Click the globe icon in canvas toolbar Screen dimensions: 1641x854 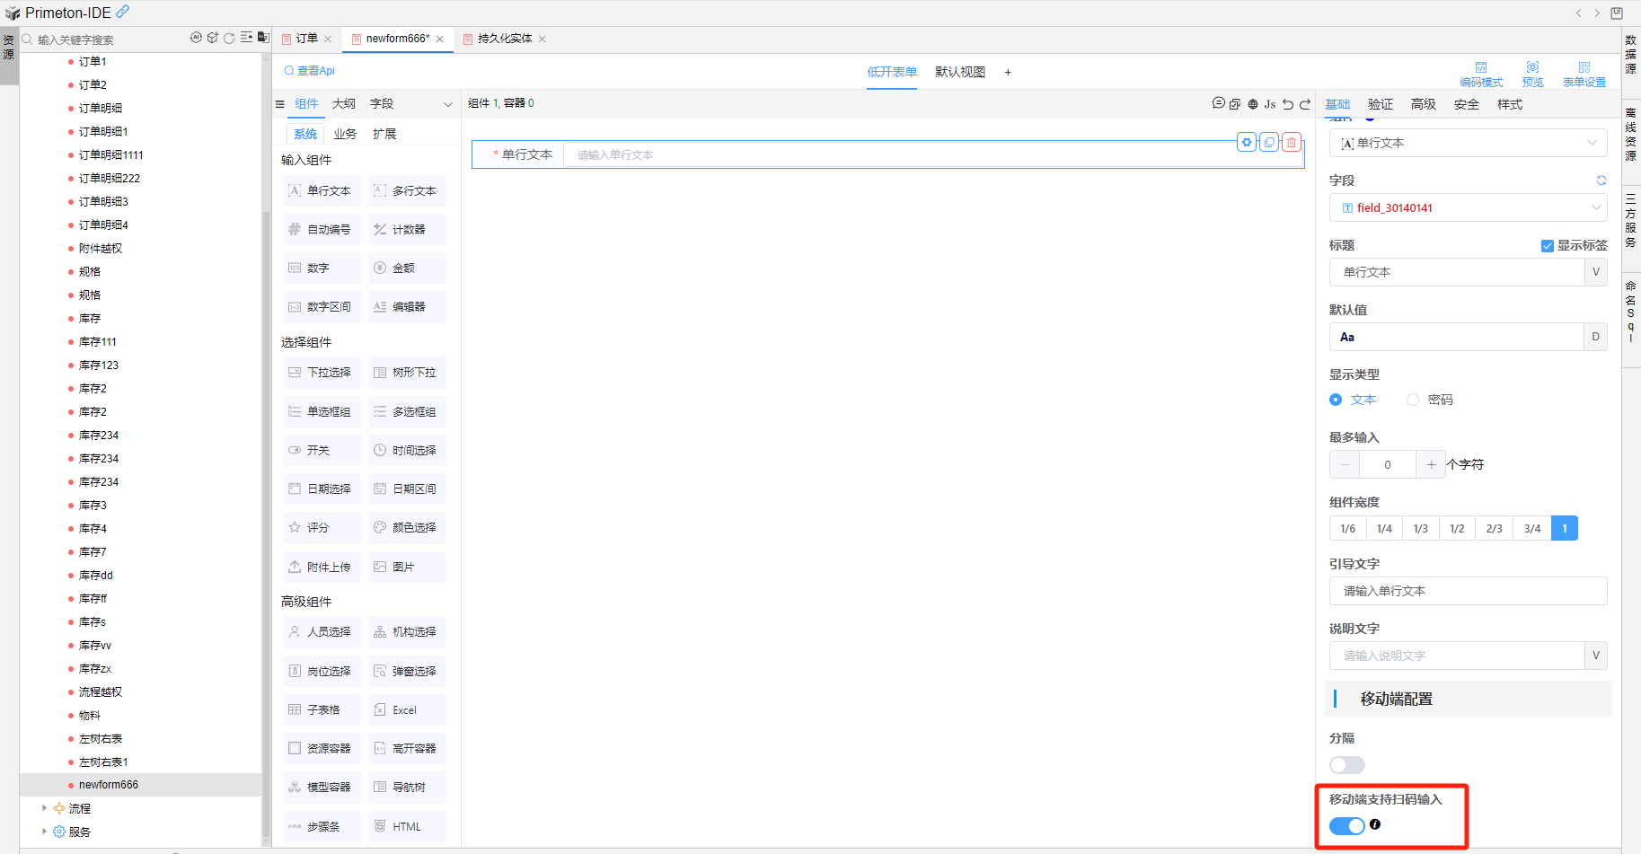pos(1253,104)
